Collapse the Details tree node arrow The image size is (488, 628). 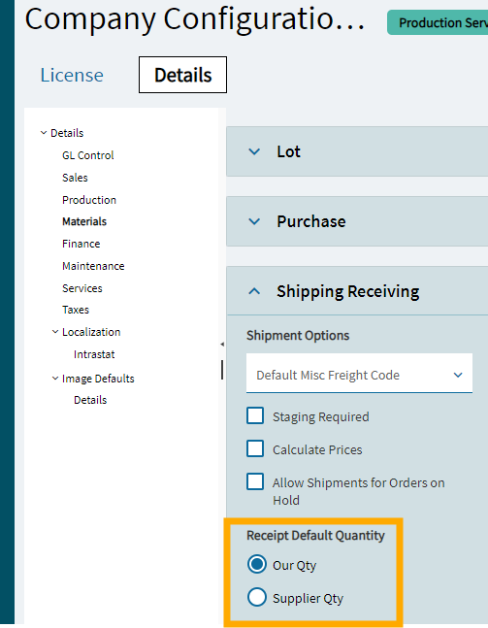click(x=44, y=133)
